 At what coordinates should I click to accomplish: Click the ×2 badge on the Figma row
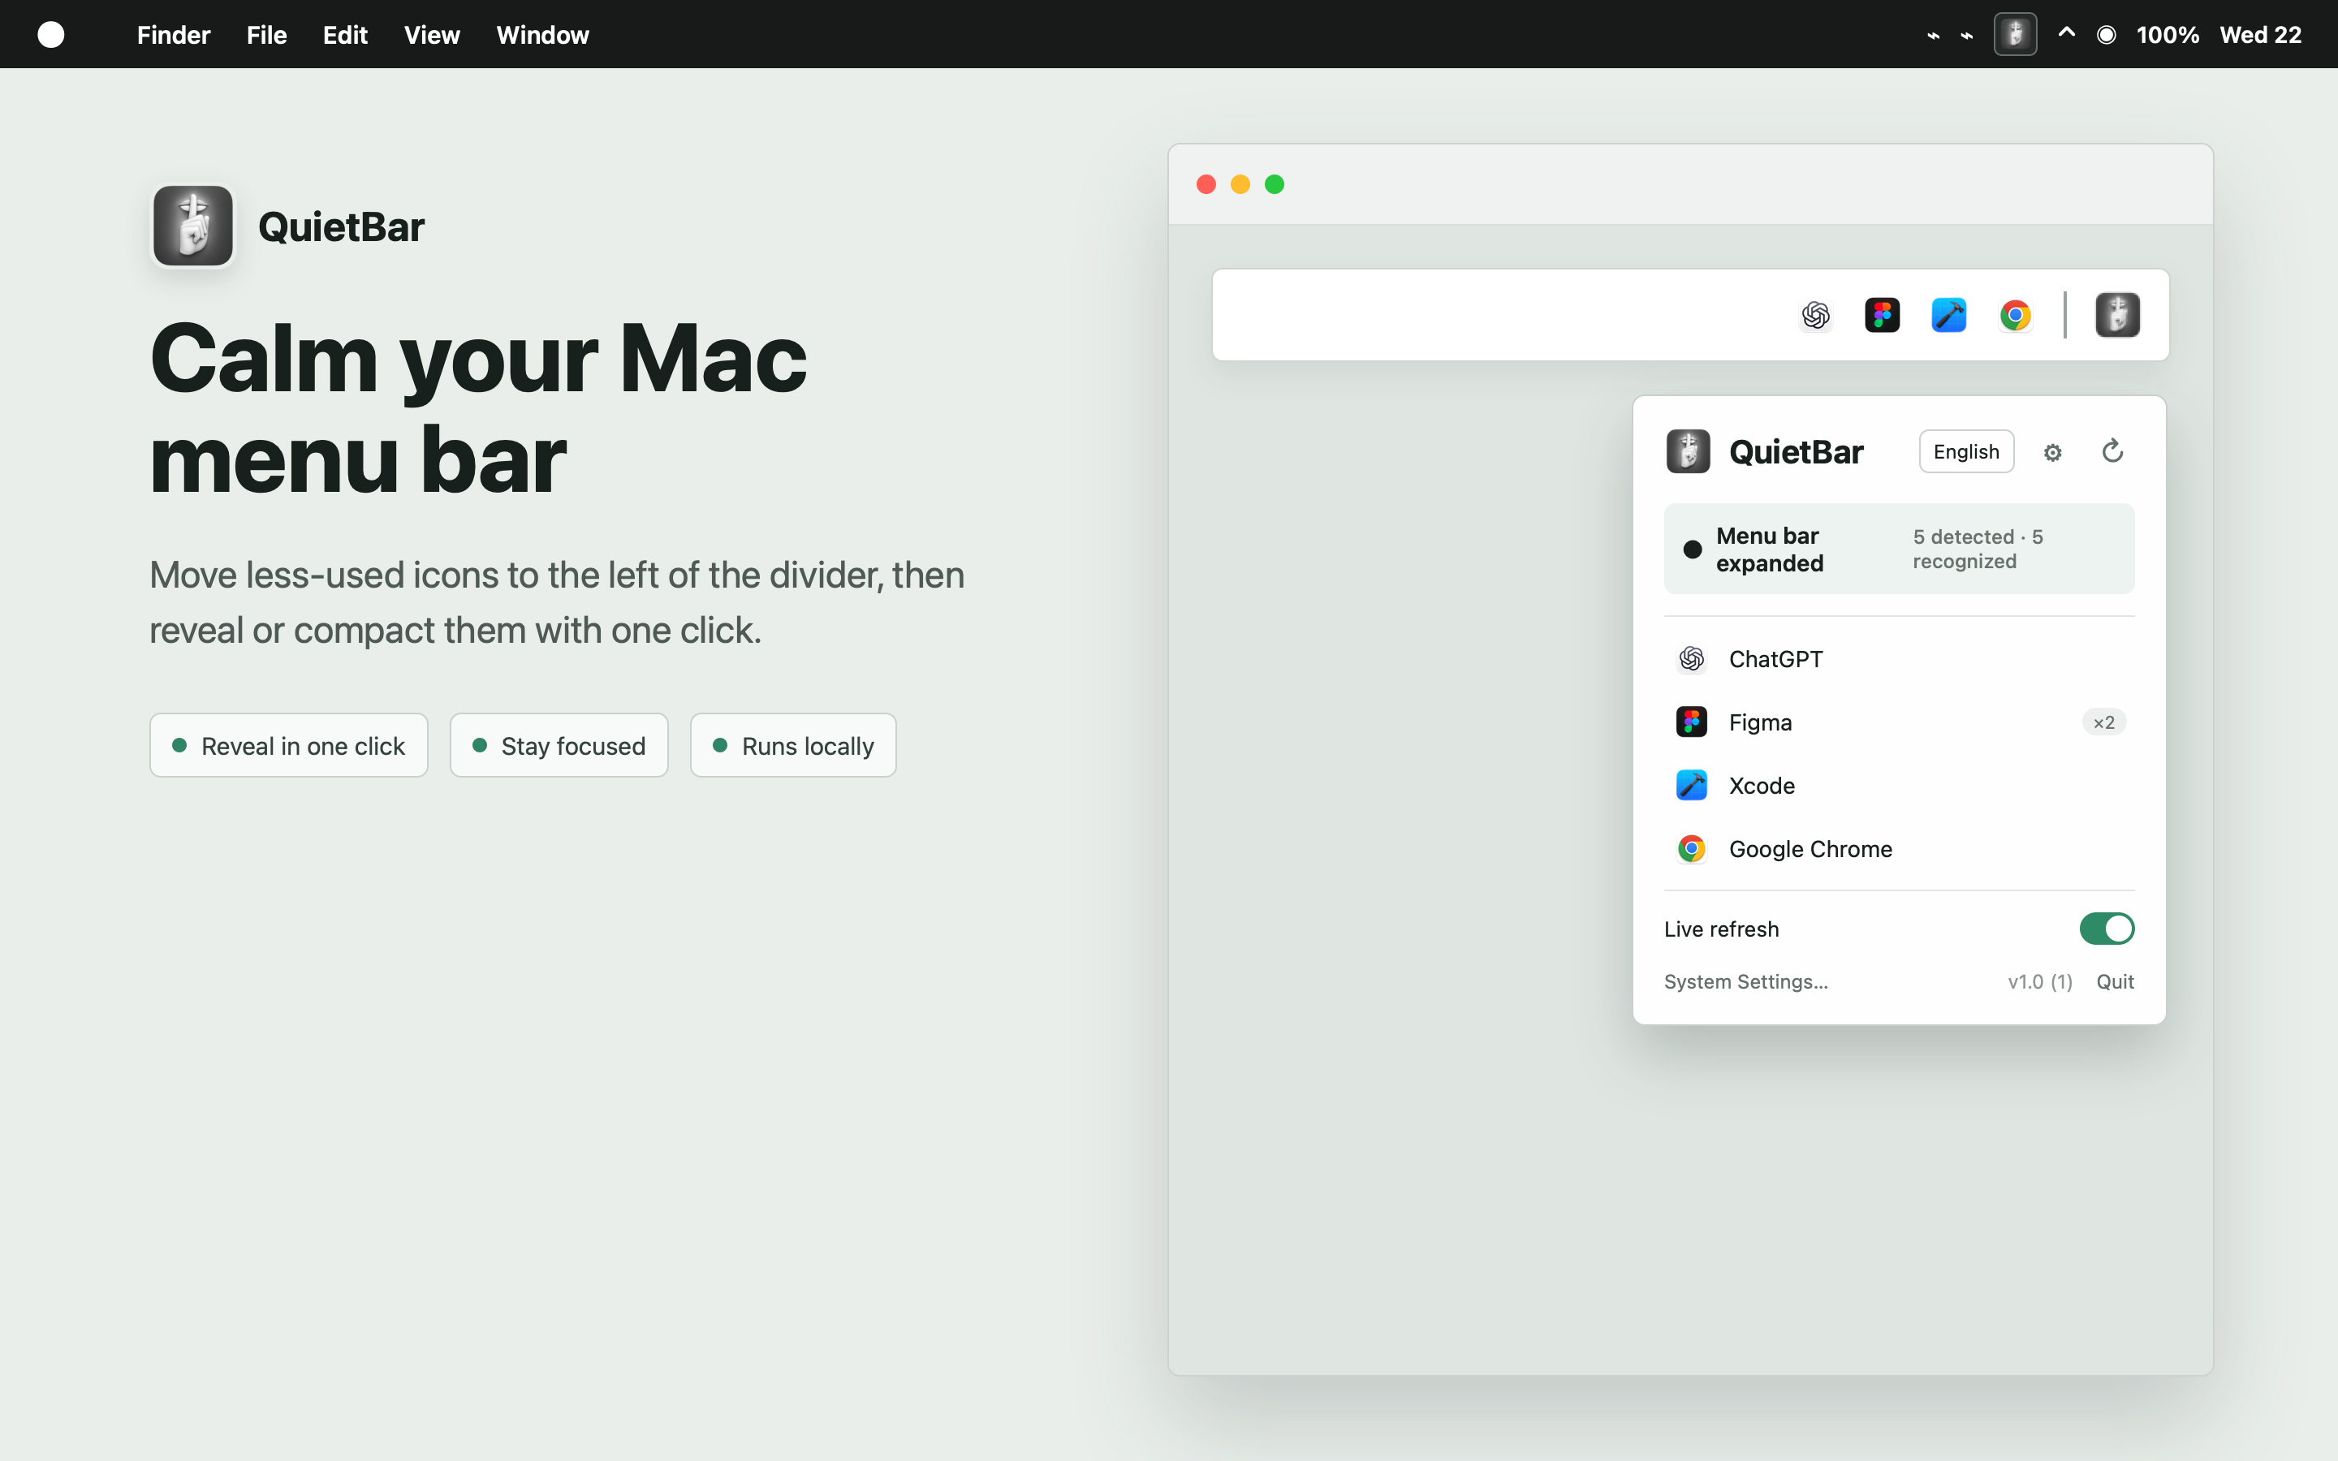[2104, 722]
